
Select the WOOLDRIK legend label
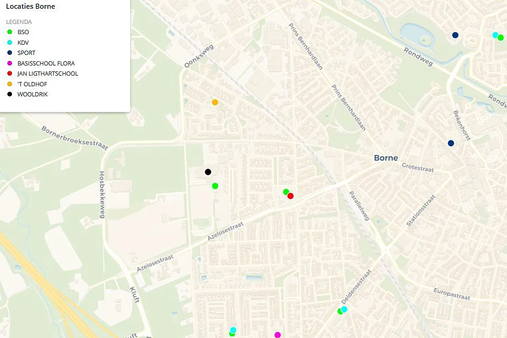click(x=33, y=94)
